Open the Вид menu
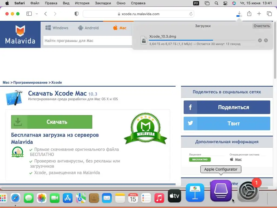Viewport: 277px width, 208px height. (x=66, y=3)
